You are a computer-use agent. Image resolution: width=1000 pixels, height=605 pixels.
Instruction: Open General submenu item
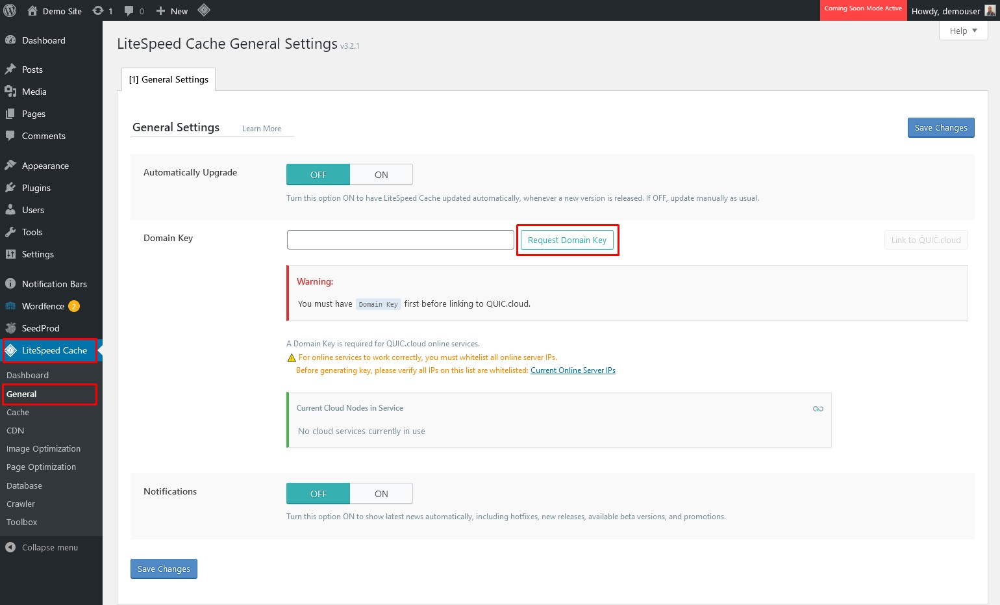[x=21, y=394]
